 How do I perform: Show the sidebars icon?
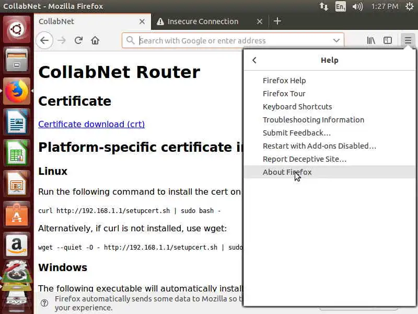[x=387, y=41]
